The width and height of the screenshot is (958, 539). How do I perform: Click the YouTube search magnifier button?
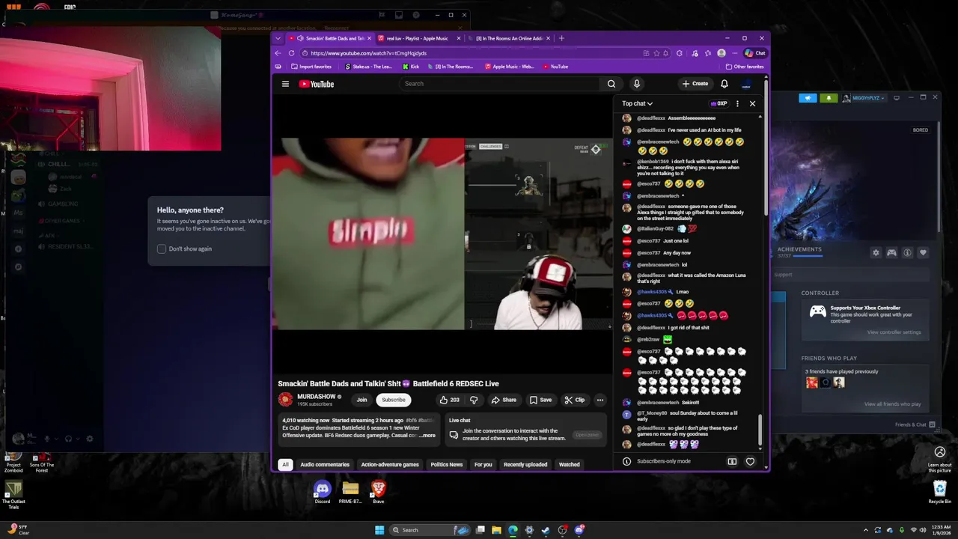(611, 84)
